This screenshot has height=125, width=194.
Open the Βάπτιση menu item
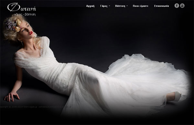coord(120,6)
